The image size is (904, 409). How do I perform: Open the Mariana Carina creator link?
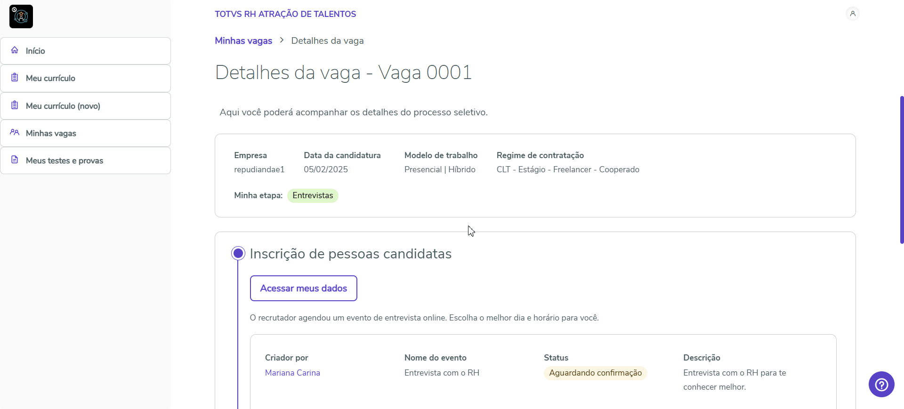click(x=292, y=373)
